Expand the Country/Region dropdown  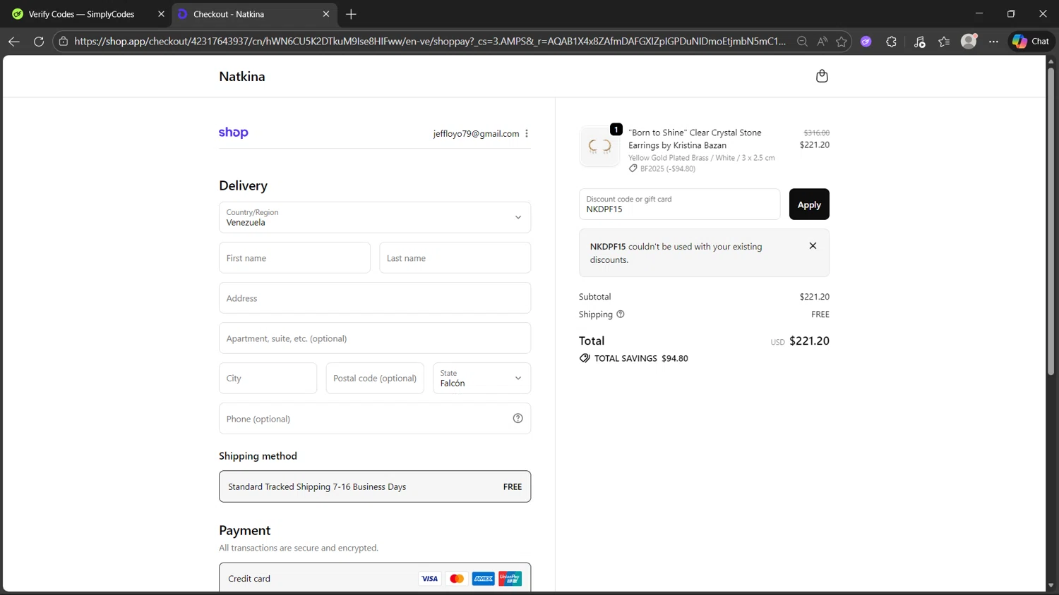(x=375, y=217)
